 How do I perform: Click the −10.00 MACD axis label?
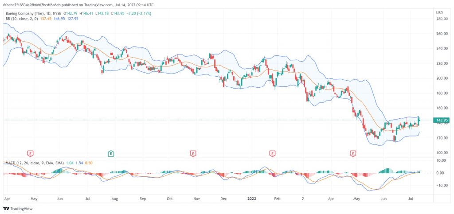point(441,185)
